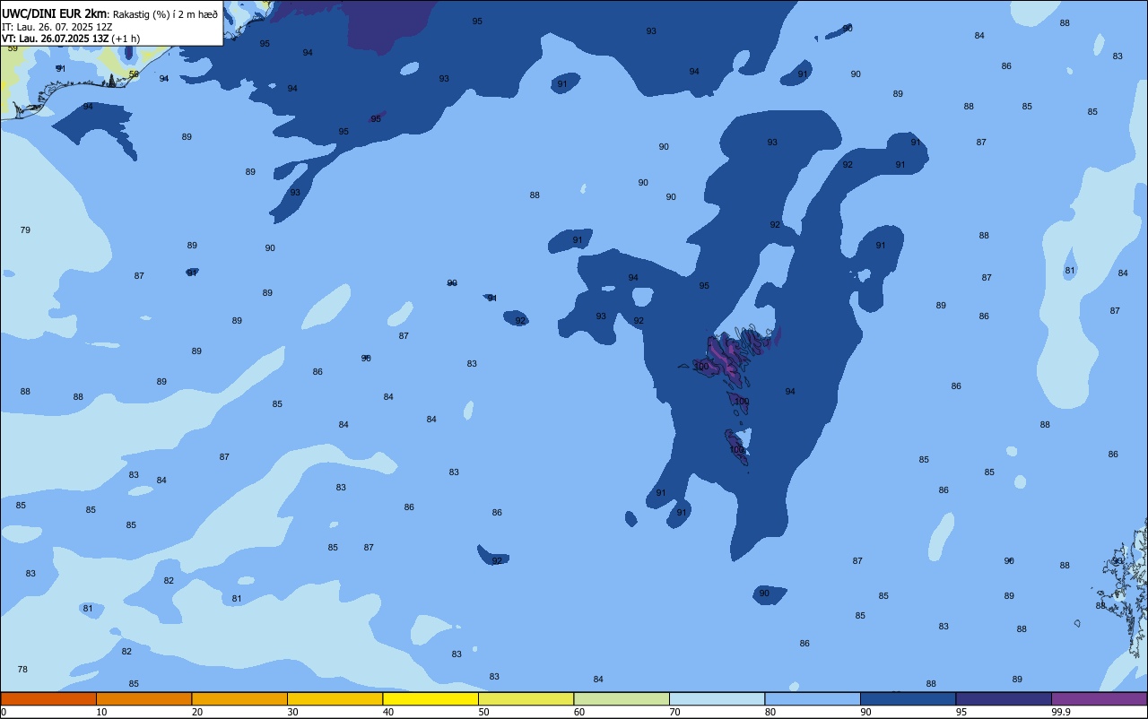Click the '10' legend tick label
The height and width of the screenshot is (719, 1148).
pyautogui.click(x=101, y=712)
